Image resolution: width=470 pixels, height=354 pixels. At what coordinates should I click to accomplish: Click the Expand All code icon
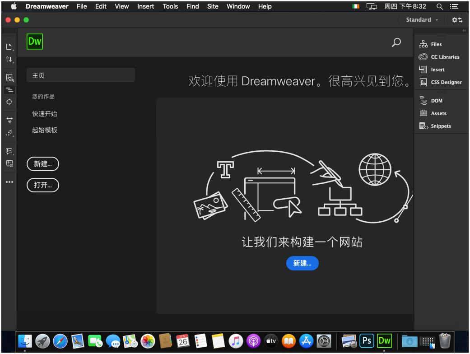(9, 120)
